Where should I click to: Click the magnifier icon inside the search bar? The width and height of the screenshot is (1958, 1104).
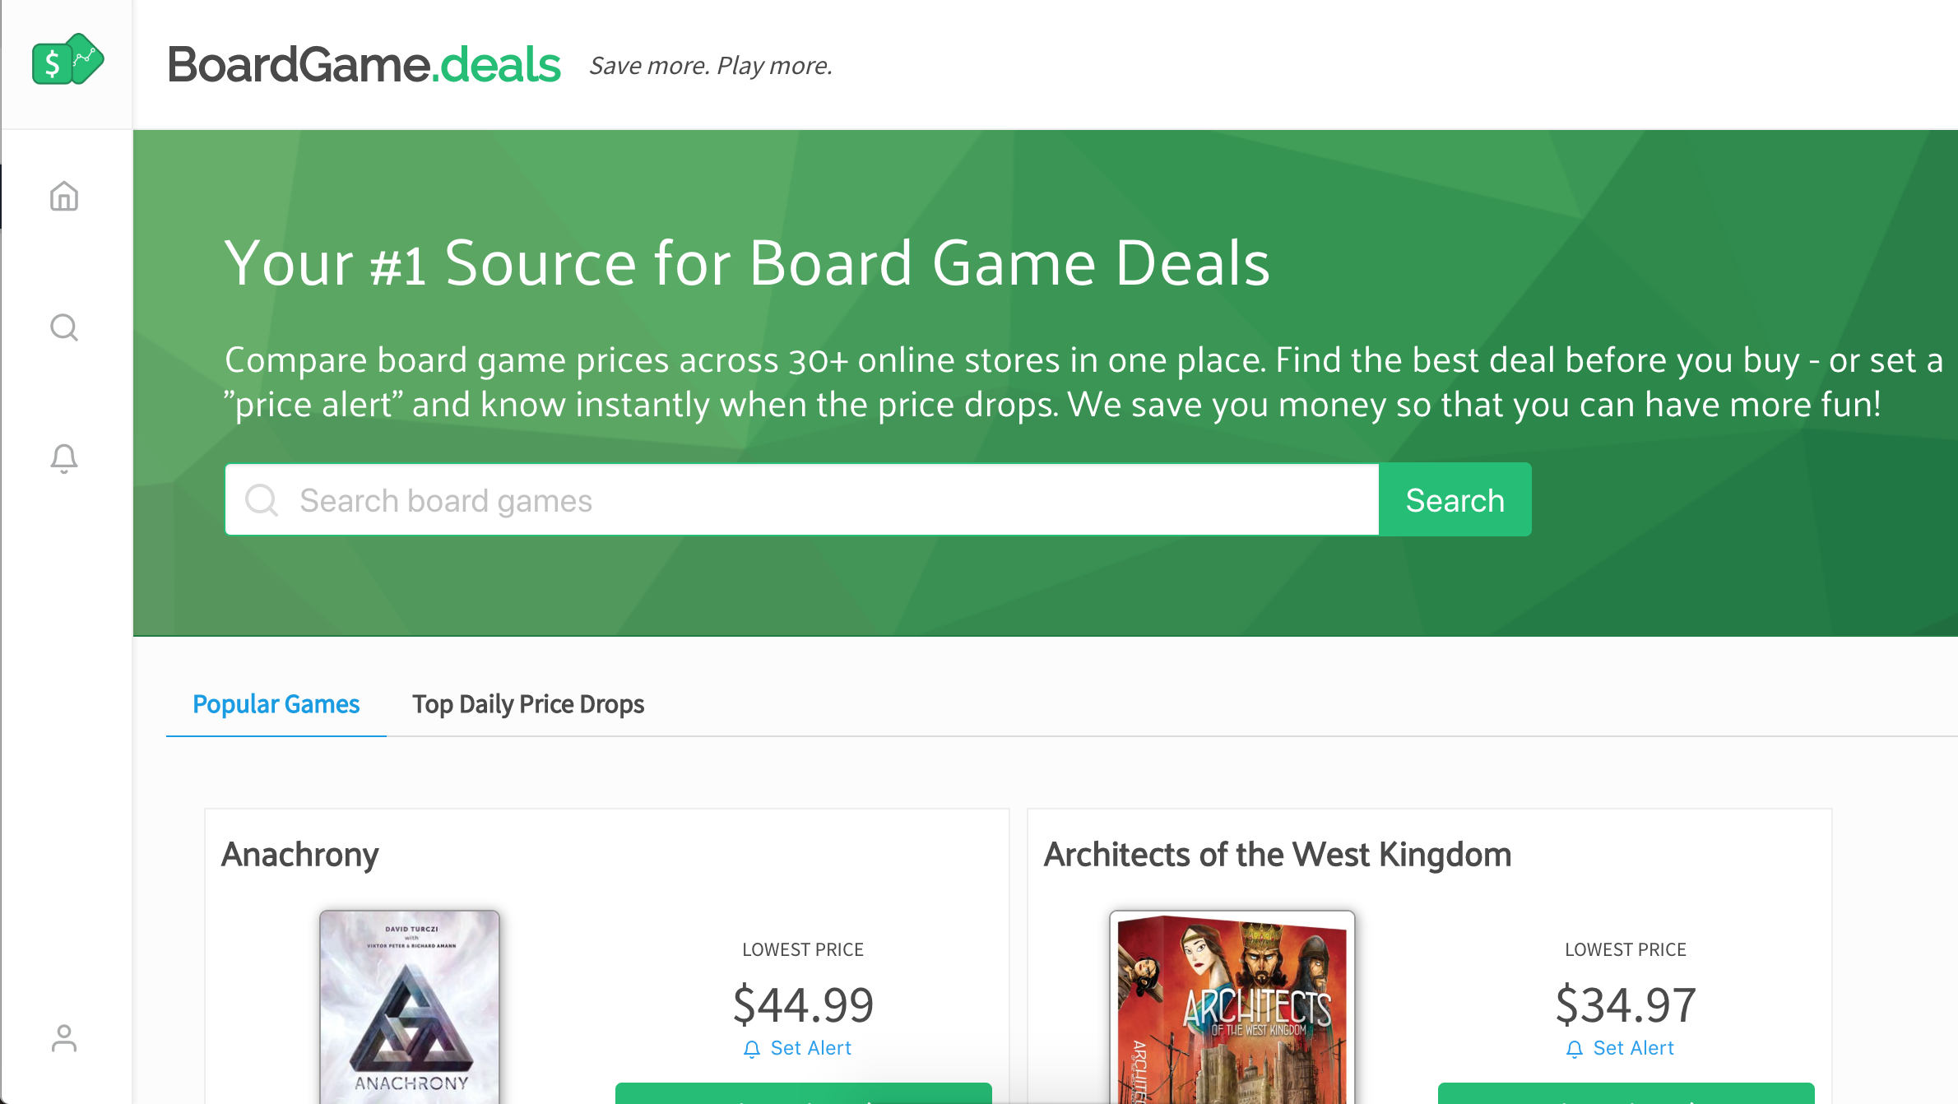[261, 499]
